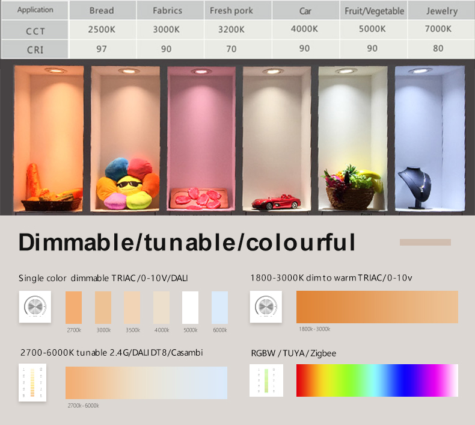Click the RGBW touch panel with green bar
475x425 pixels.
266,380
